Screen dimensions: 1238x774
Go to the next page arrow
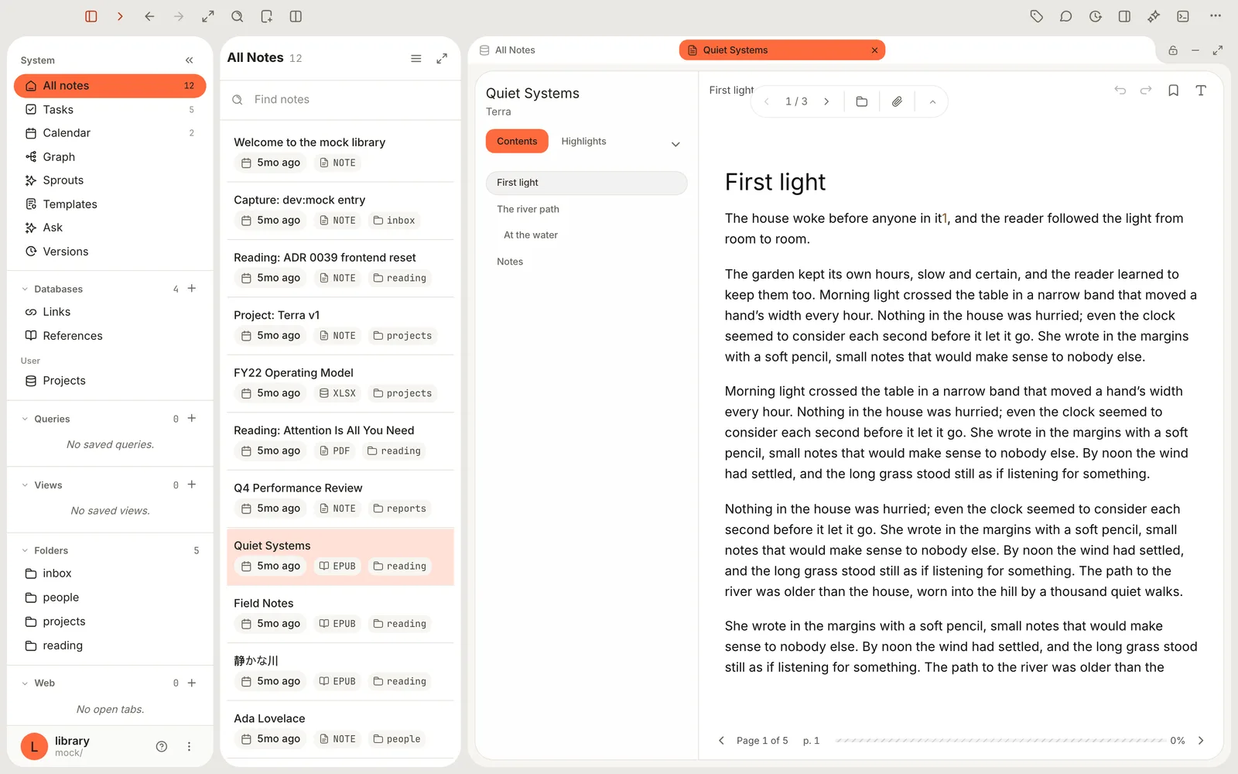(1201, 741)
